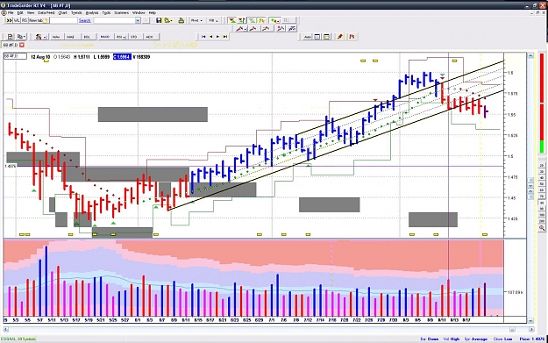The height and width of the screenshot is (343, 548).
Task: Open the search combo box dropdown arrow
Action: pos(138,21)
